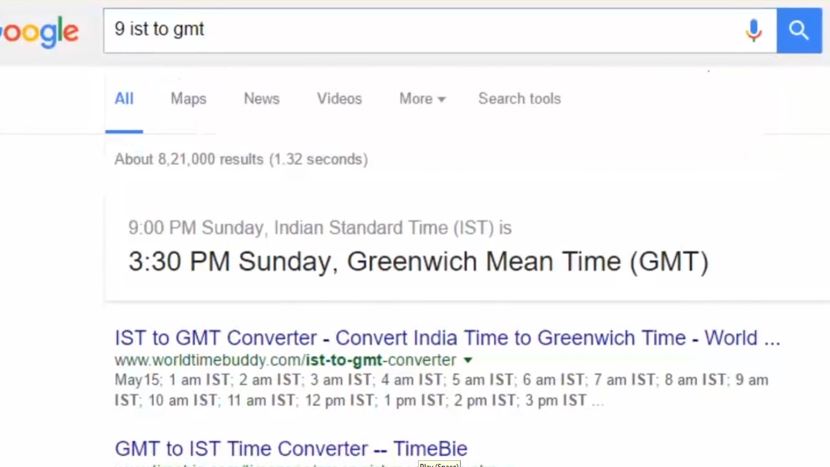This screenshot has width=830, height=467.
Task: Click the About 8,21,000 results text
Action: pos(241,159)
